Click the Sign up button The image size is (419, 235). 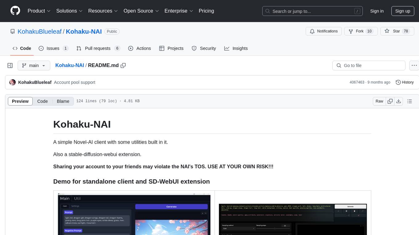click(x=403, y=11)
